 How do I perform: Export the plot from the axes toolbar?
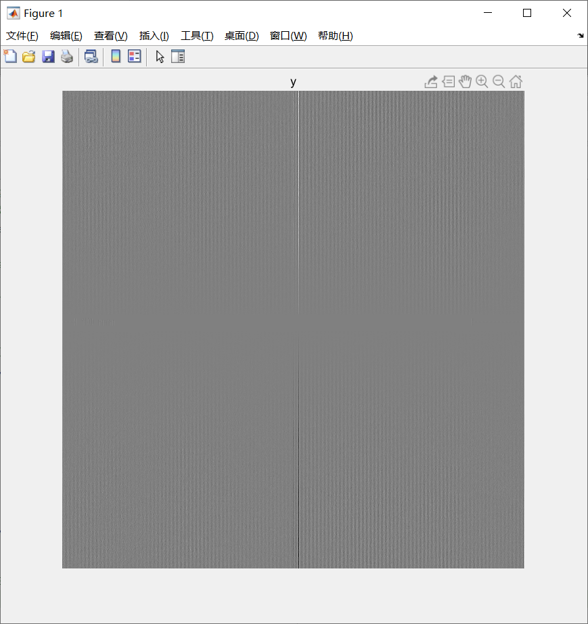tap(431, 81)
